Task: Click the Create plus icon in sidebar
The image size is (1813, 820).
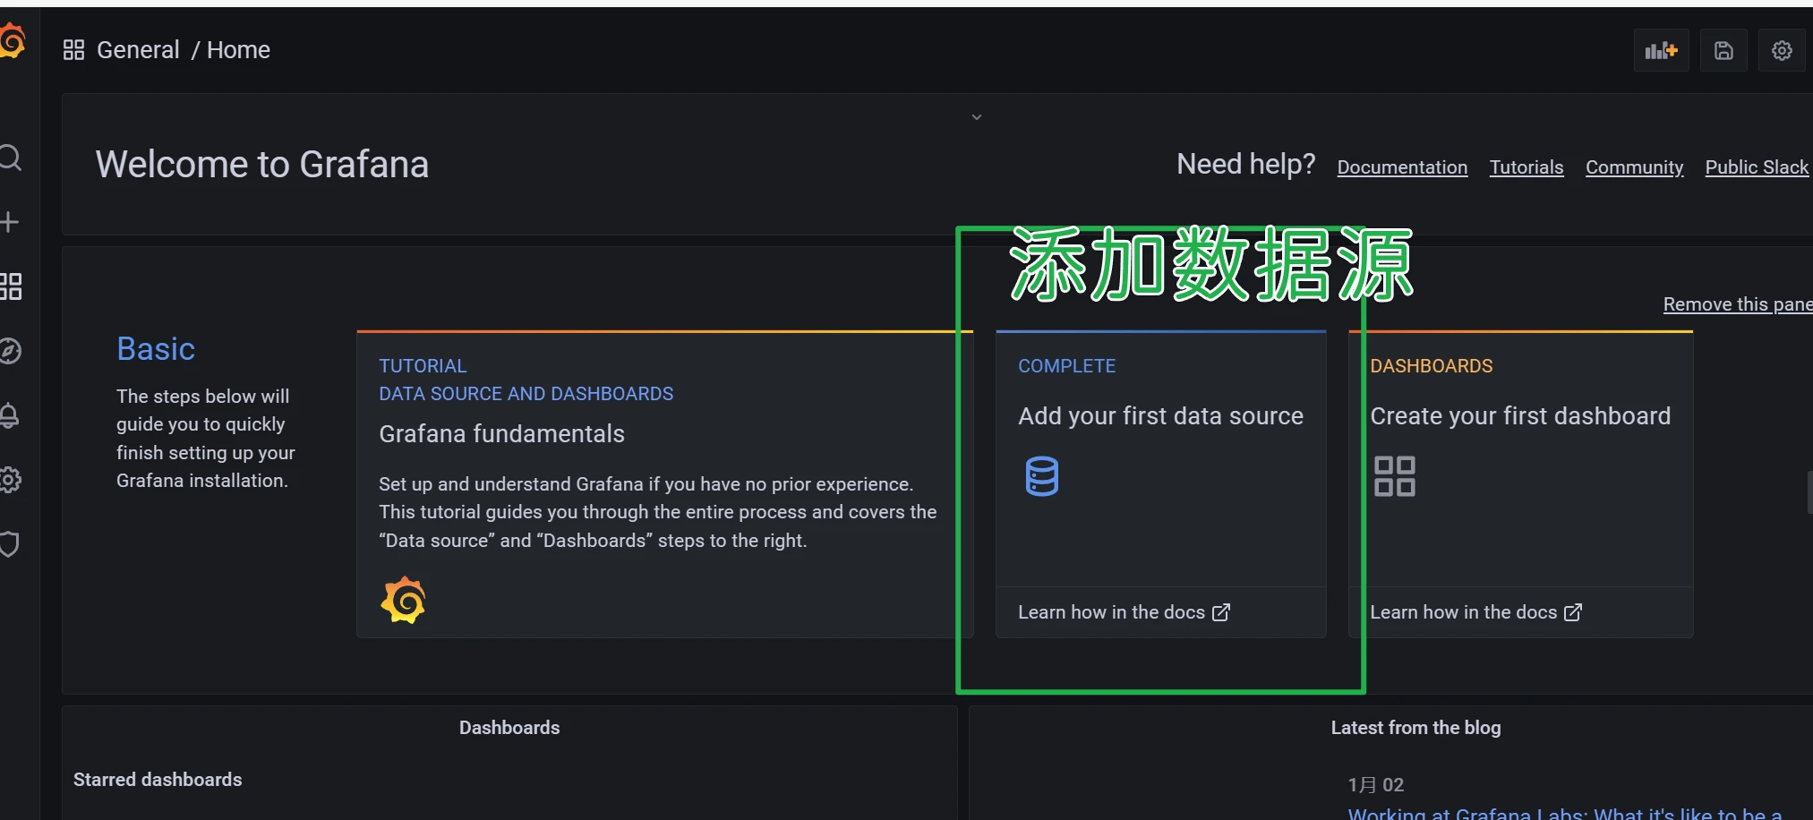Action: [x=10, y=222]
